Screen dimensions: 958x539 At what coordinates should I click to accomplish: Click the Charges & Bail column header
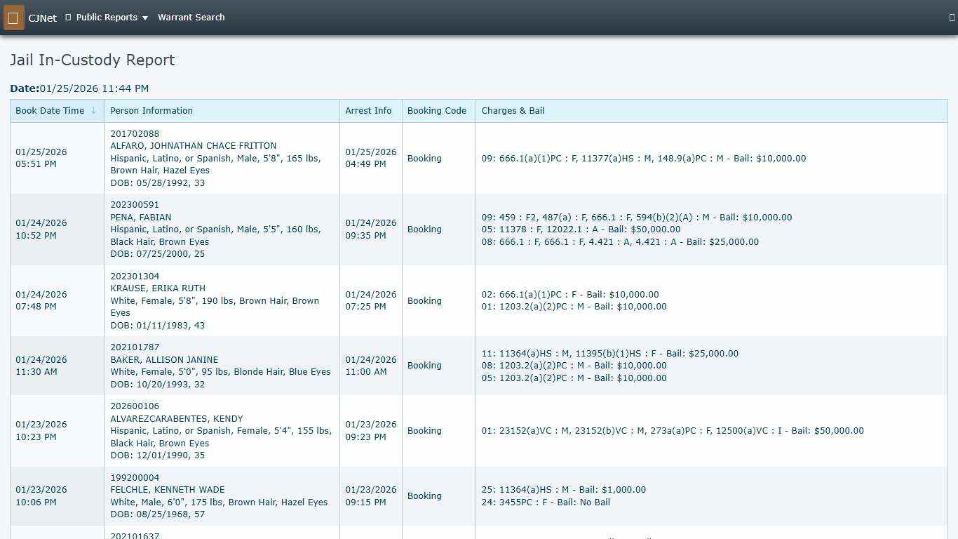tap(513, 111)
